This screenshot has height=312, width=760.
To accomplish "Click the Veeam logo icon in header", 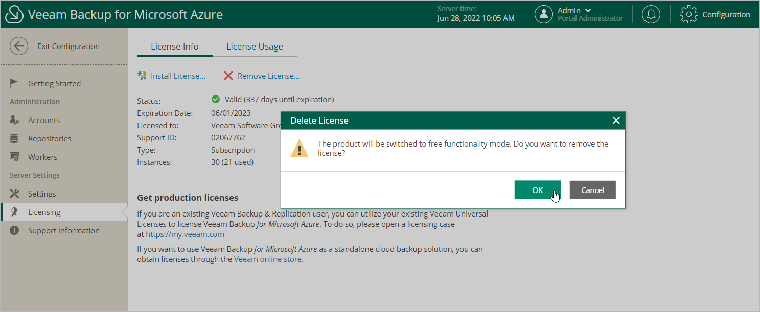I will click(x=14, y=14).
